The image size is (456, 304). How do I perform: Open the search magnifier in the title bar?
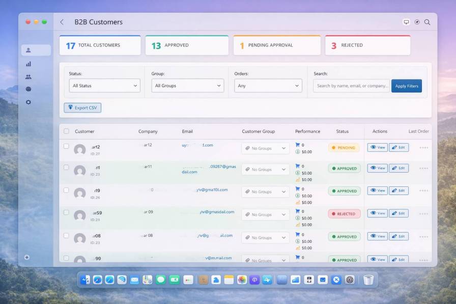coord(427,22)
